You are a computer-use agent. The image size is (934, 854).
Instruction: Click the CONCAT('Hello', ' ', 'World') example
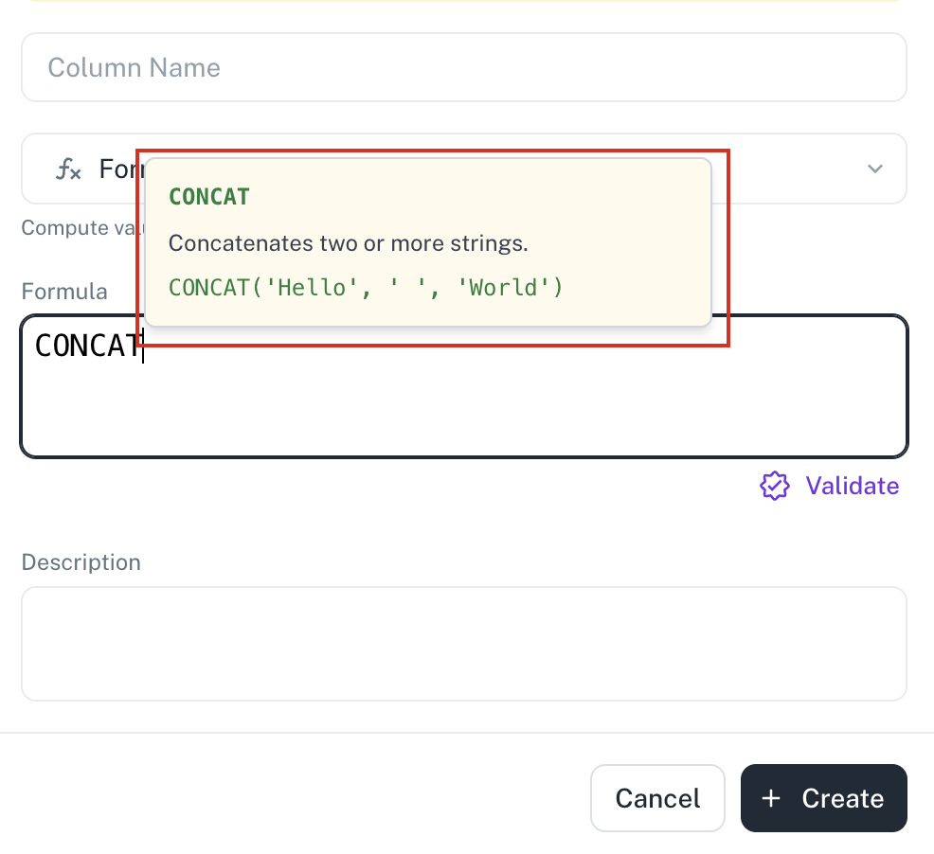366,288
